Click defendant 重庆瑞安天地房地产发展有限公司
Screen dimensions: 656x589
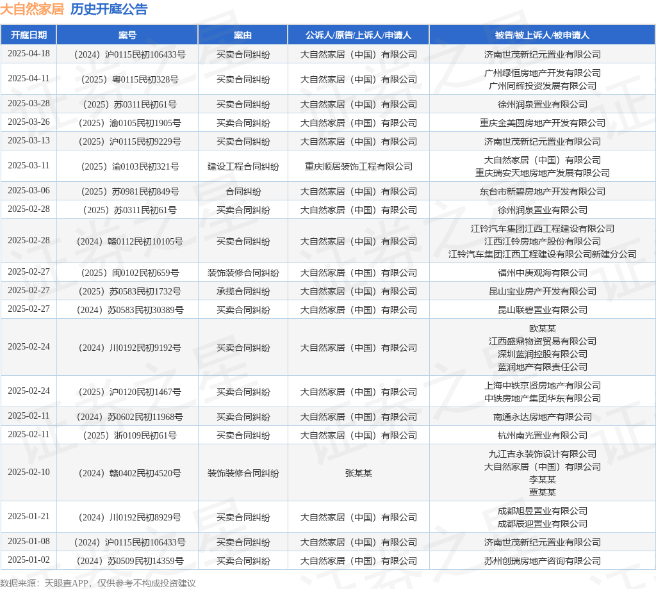[542, 173]
